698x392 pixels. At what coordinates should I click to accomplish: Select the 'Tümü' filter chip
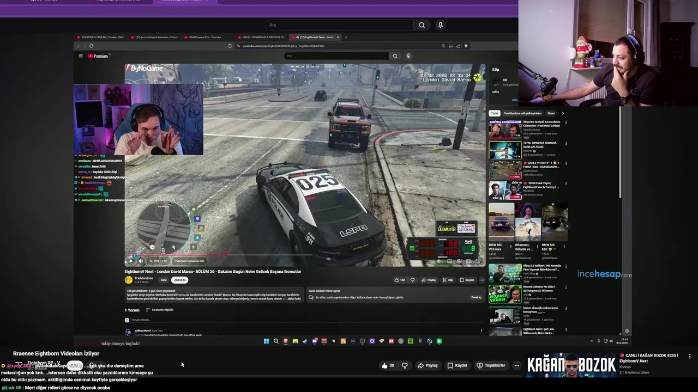495,113
